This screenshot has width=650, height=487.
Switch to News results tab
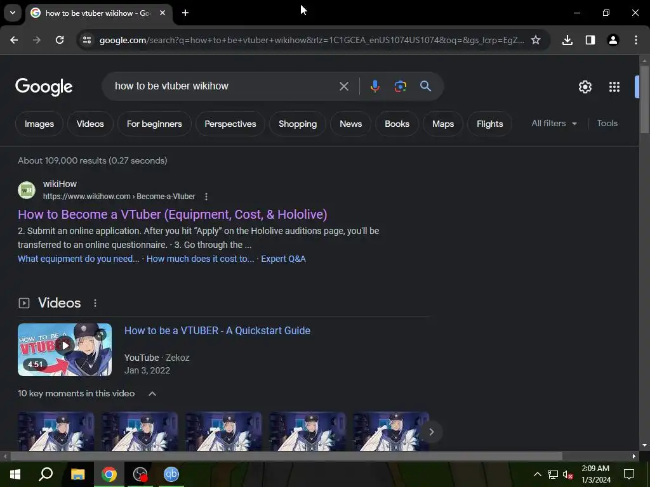[x=350, y=124]
